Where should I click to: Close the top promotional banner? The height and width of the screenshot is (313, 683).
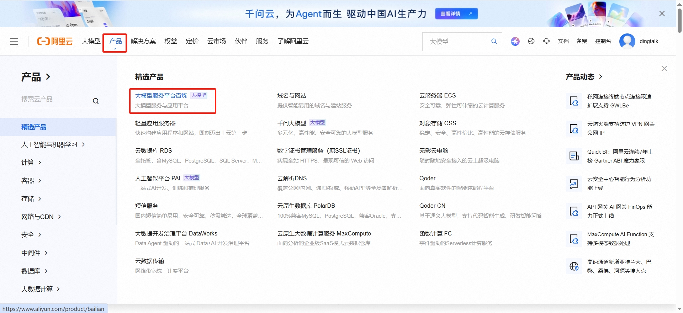tap(662, 14)
